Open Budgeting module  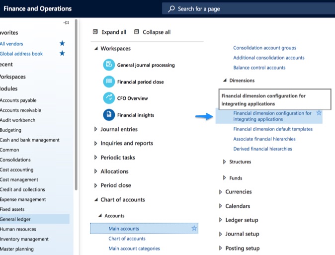[x=10, y=130]
